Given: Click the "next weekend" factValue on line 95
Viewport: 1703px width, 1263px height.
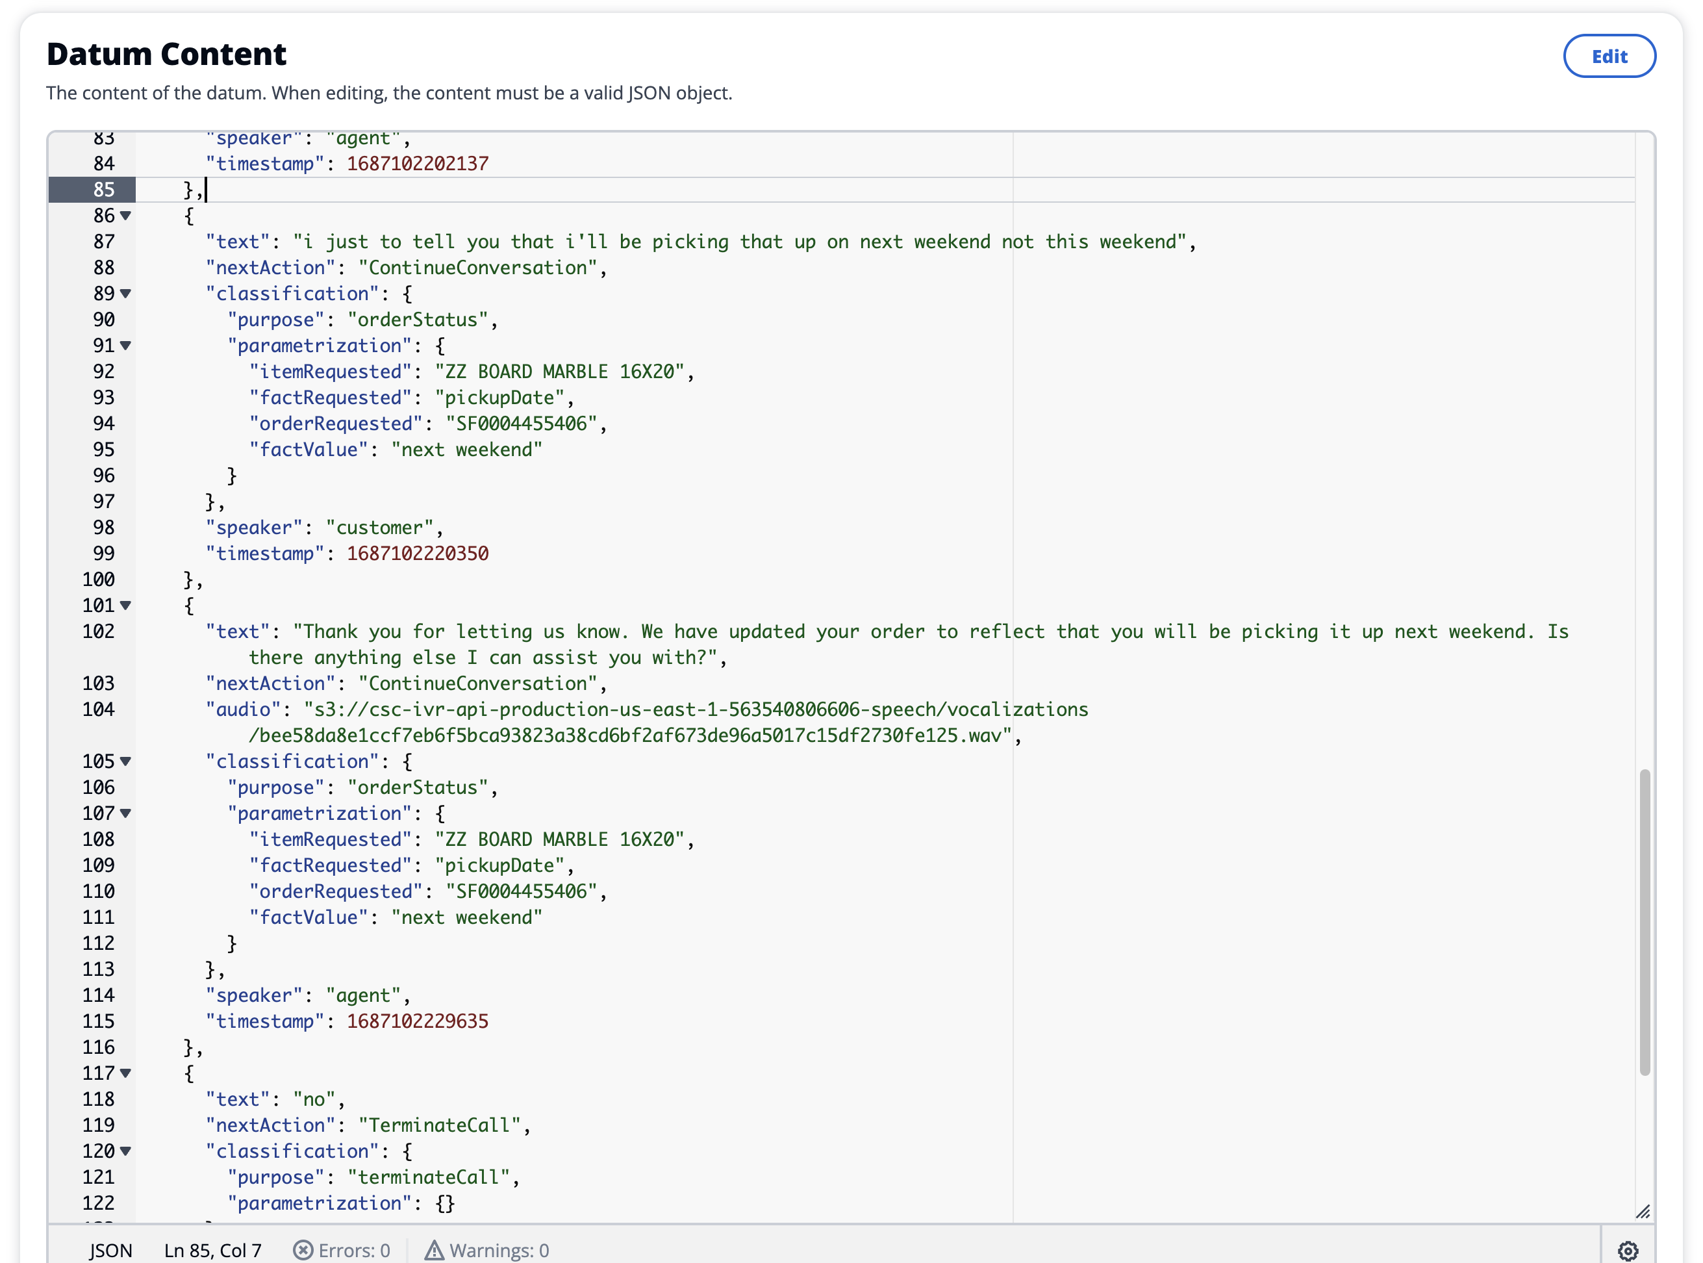Looking at the screenshot, I should [x=467, y=450].
